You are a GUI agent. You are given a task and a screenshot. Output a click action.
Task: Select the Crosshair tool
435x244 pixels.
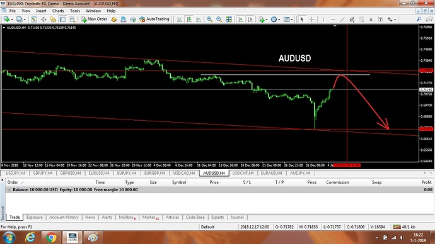pyautogui.click(x=311, y=19)
